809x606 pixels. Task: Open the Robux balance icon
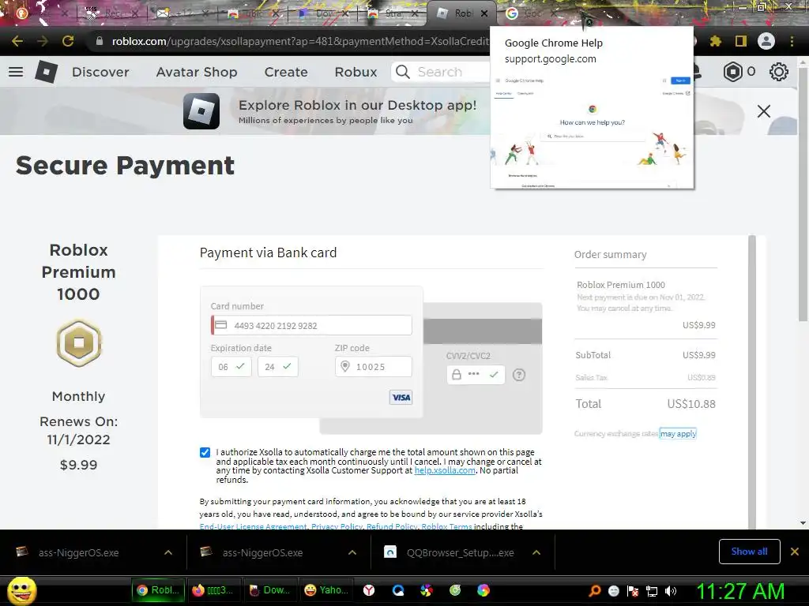click(732, 72)
